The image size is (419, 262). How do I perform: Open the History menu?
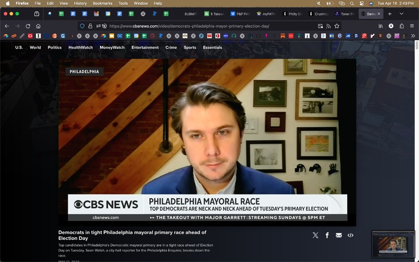point(80,4)
